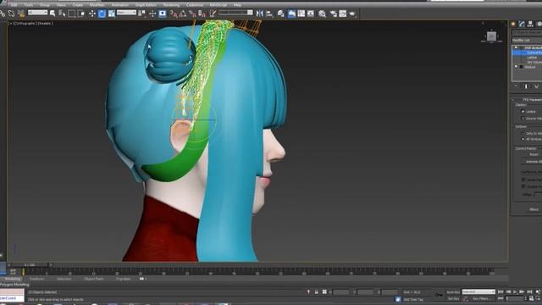Click the Render Production teapot icon

pyautogui.click(x=352, y=14)
